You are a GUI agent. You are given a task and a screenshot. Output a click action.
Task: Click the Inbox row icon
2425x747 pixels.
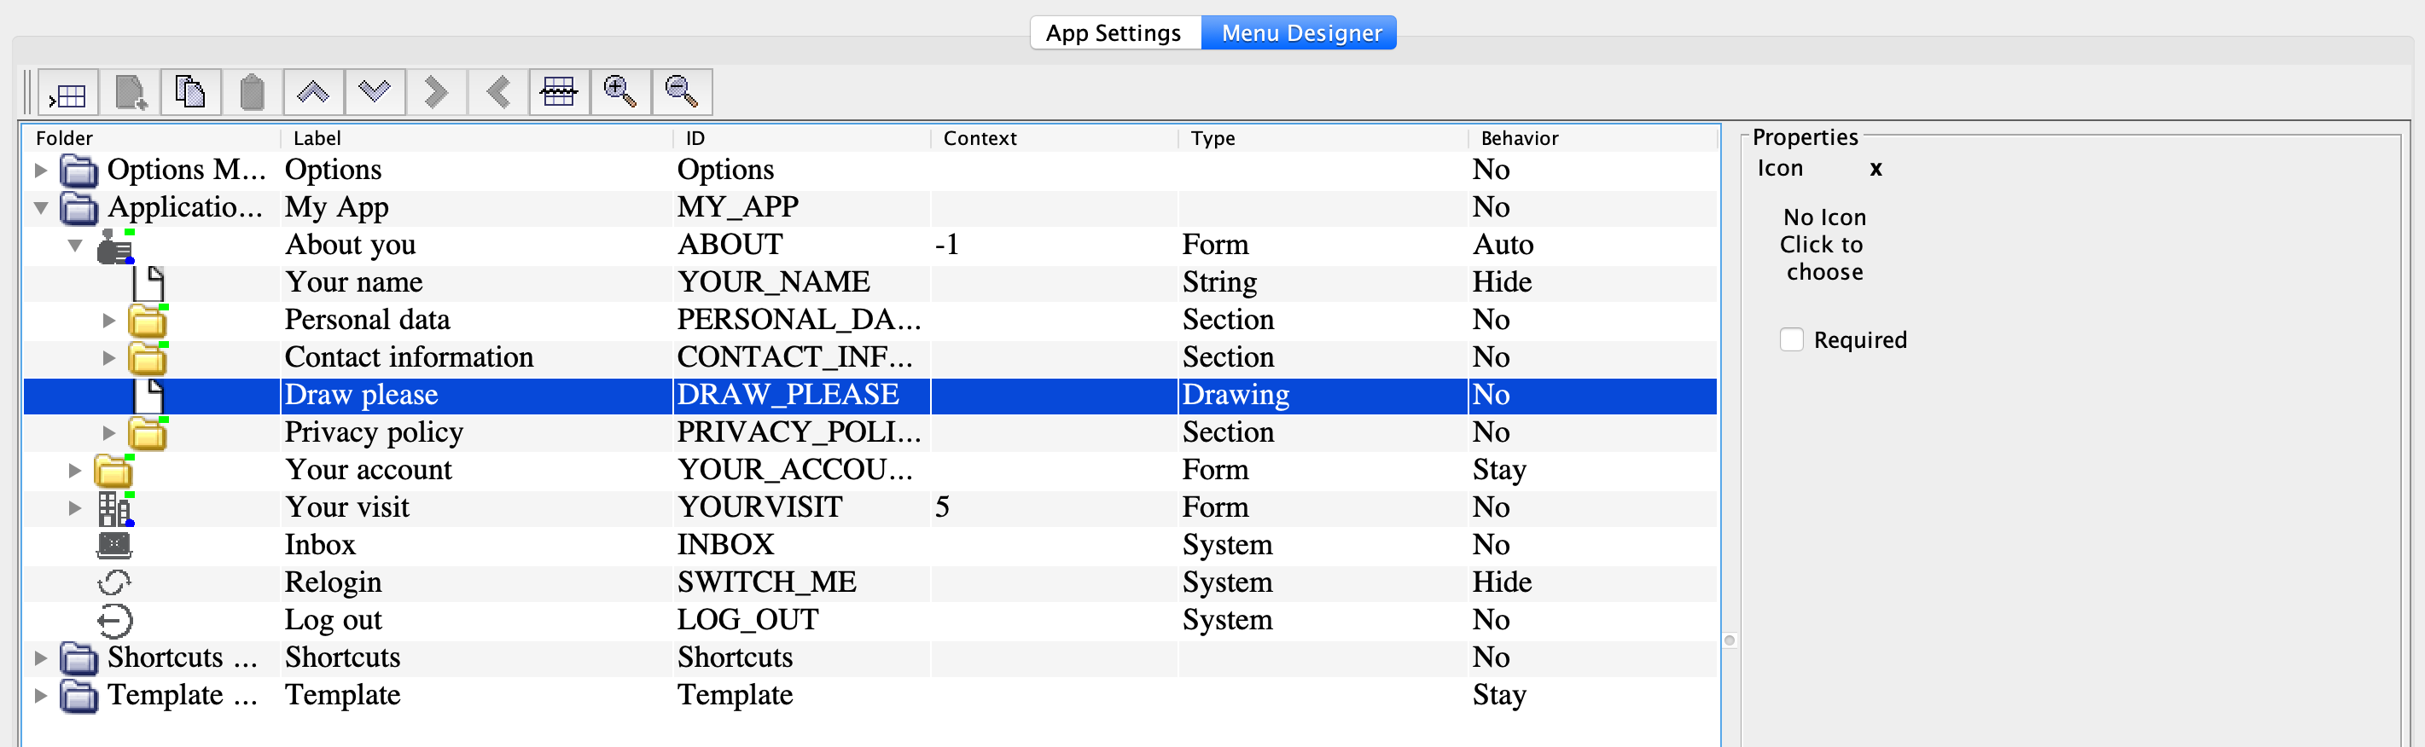113,545
